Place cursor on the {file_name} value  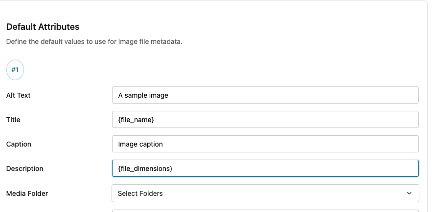coord(136,120)
